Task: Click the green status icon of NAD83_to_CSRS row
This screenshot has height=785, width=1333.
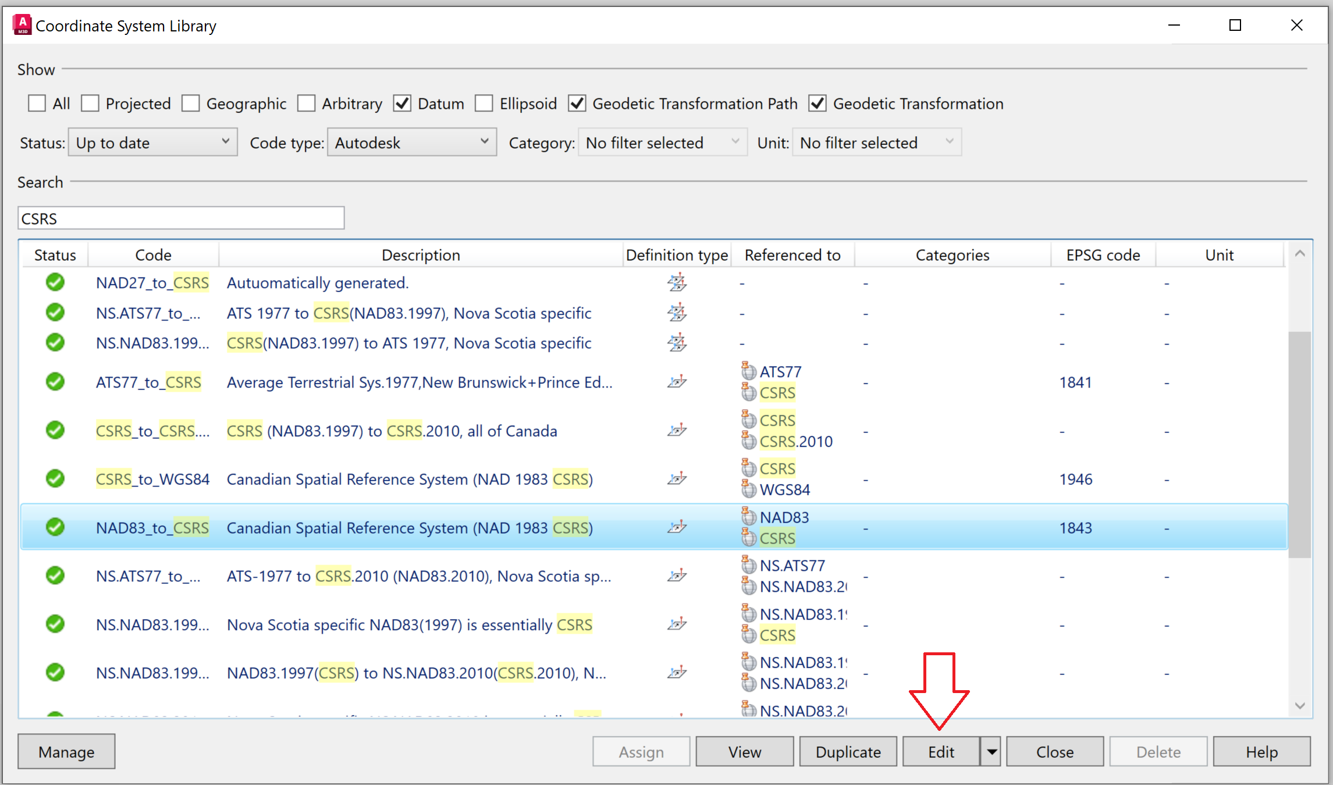Action: [54, 527]
